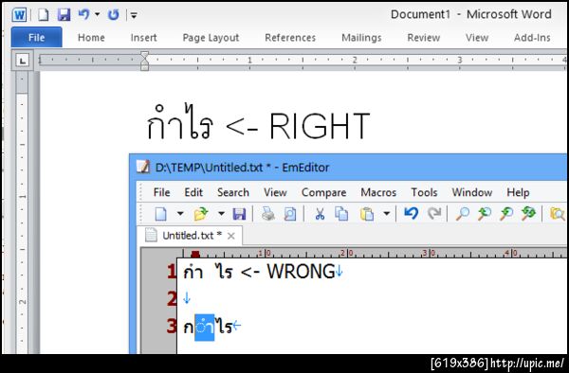Open the Compare menu in EmEditor
This screenshot has height=373, width=569.
tap(323, 192)
